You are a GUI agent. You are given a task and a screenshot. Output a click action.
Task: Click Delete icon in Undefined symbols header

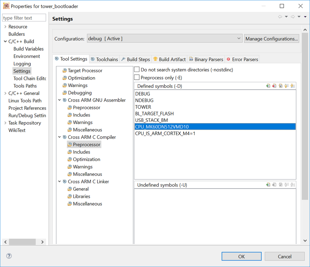[274, 185]
